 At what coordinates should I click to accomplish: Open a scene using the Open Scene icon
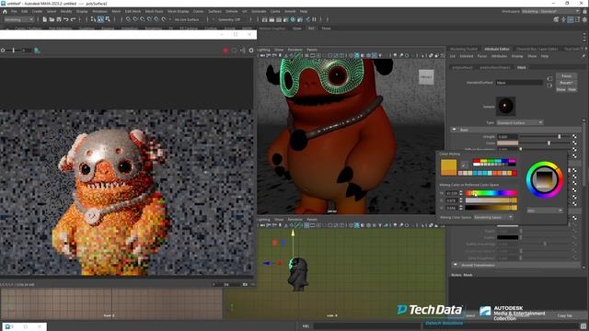point(52,19)
